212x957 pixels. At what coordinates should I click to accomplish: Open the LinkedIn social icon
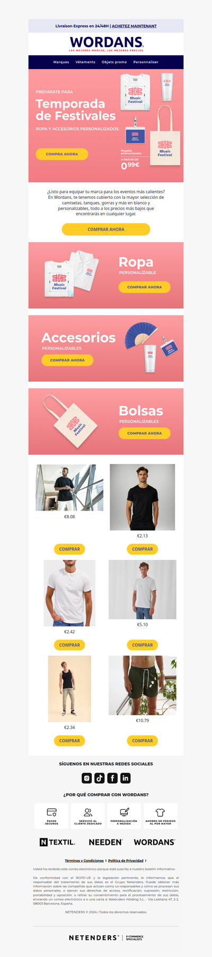[x=126, y=778]
